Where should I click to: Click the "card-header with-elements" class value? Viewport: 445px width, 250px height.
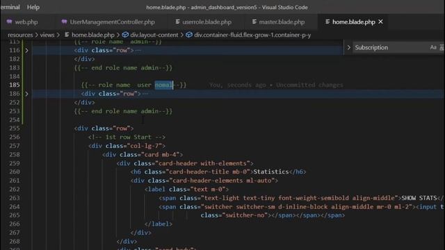[202, 163]
